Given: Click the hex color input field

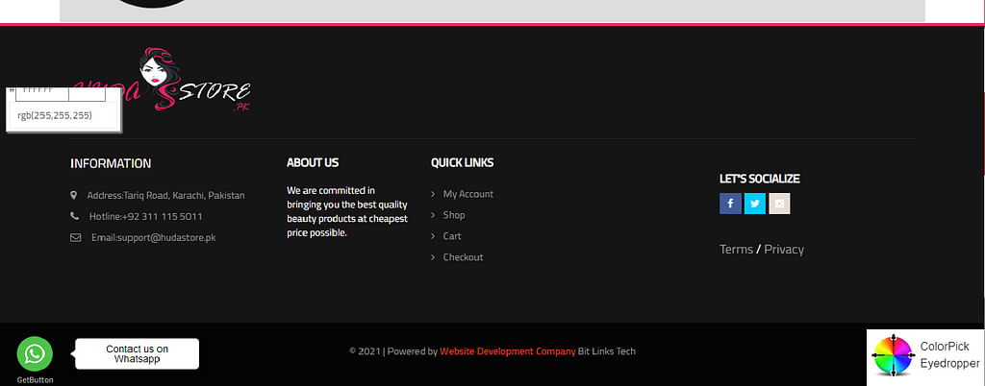Looking at the screenshot, I should click(40, 93).
